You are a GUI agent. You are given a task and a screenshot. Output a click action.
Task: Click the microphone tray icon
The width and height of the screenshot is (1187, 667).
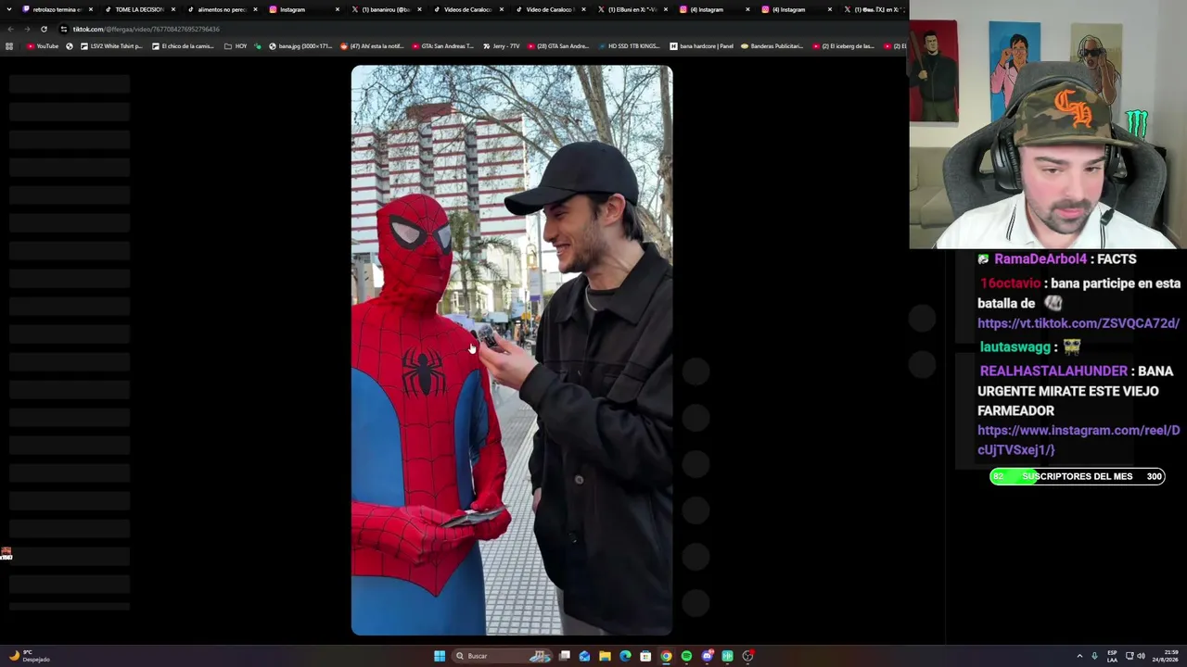coord(1094,656)
